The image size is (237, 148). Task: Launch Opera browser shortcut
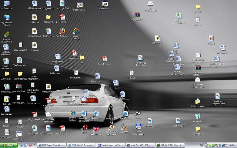85,128
